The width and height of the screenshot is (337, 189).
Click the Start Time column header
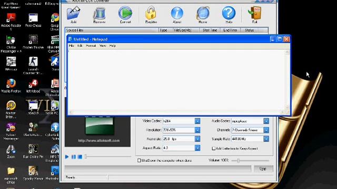tap(210, 30)
